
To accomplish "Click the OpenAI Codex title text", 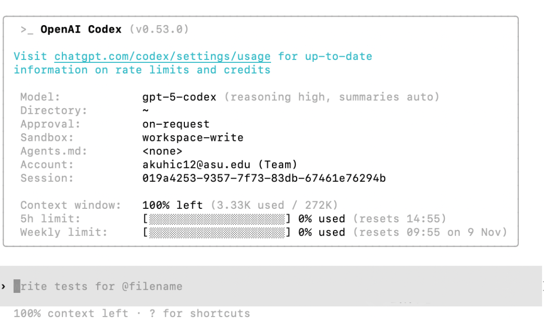I will point(81,30).
